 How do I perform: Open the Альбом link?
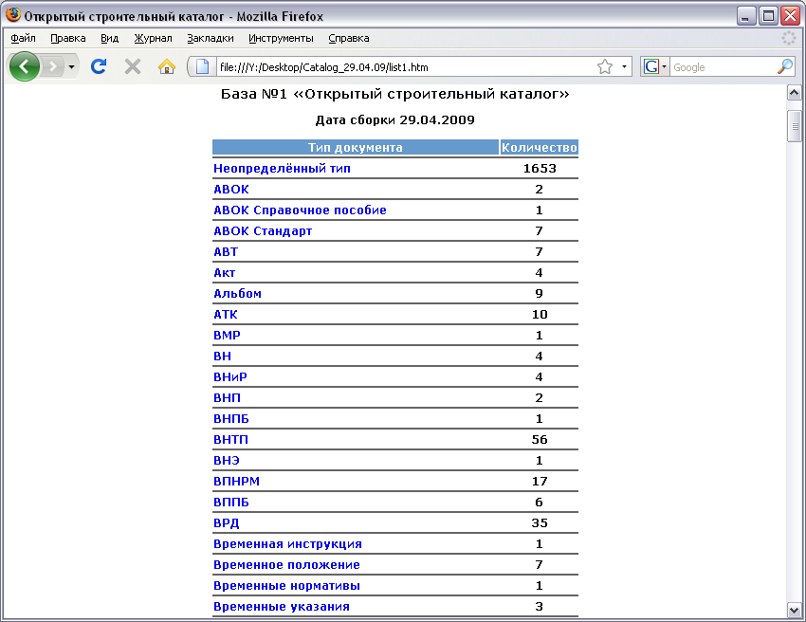[237, 294]
